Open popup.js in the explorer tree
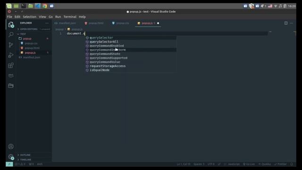302x170 pixels. (x=30, y=52)
